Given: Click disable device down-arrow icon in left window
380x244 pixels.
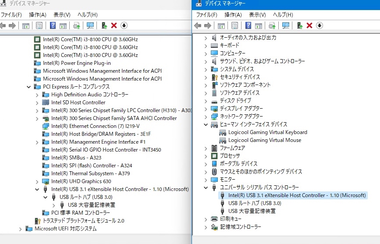Looking at the screenshot, I should coord(124,25).
